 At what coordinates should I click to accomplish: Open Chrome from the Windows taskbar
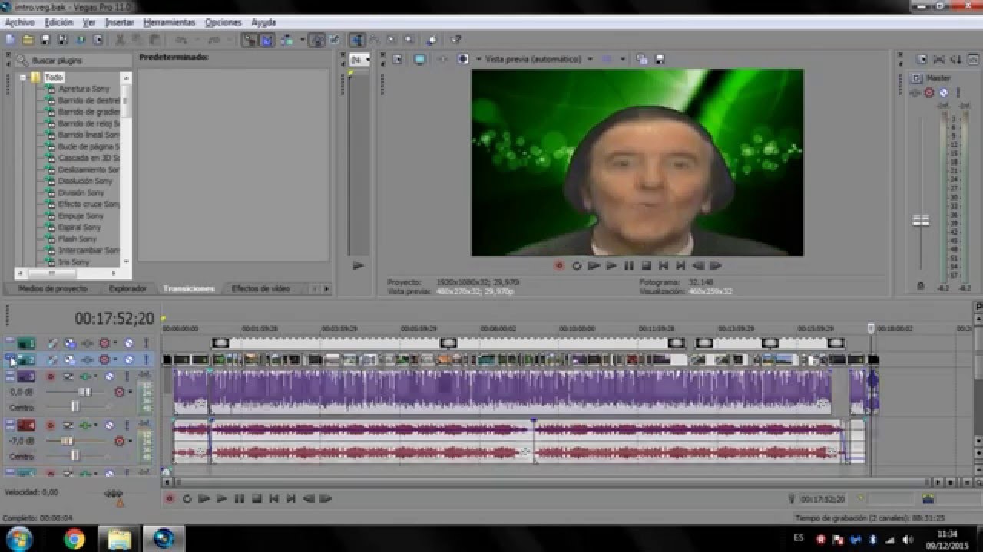pos(74,539)
